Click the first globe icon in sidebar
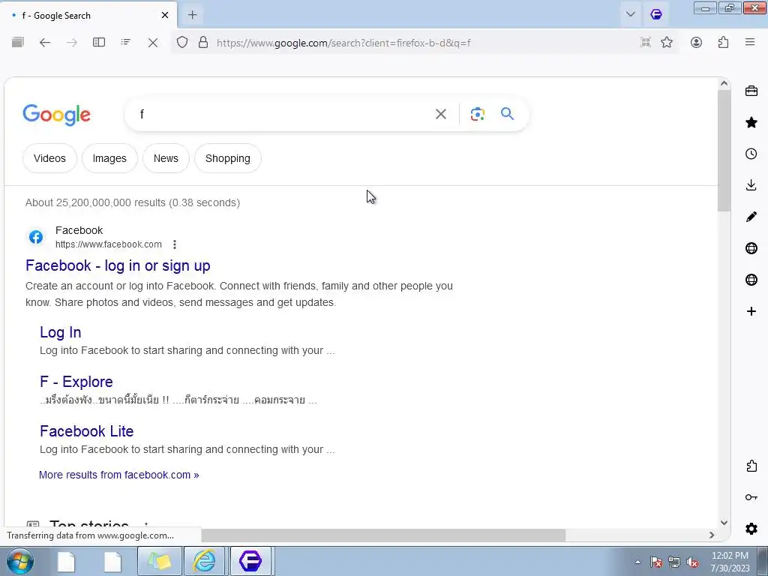This screenshot has width=768, height=576. 751,248
